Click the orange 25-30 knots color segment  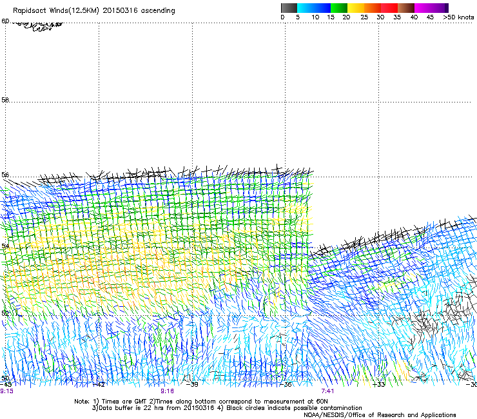(373, 8)
